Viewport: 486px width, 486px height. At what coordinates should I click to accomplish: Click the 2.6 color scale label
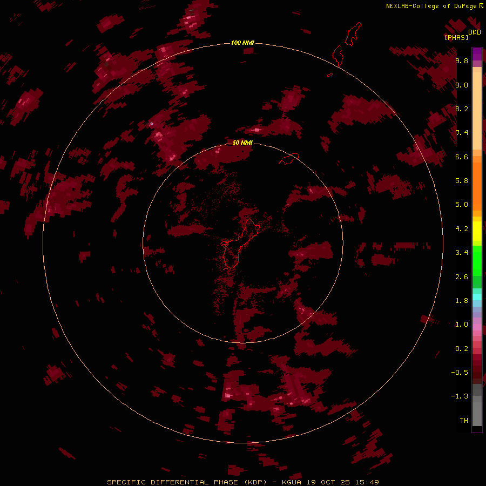462,277
